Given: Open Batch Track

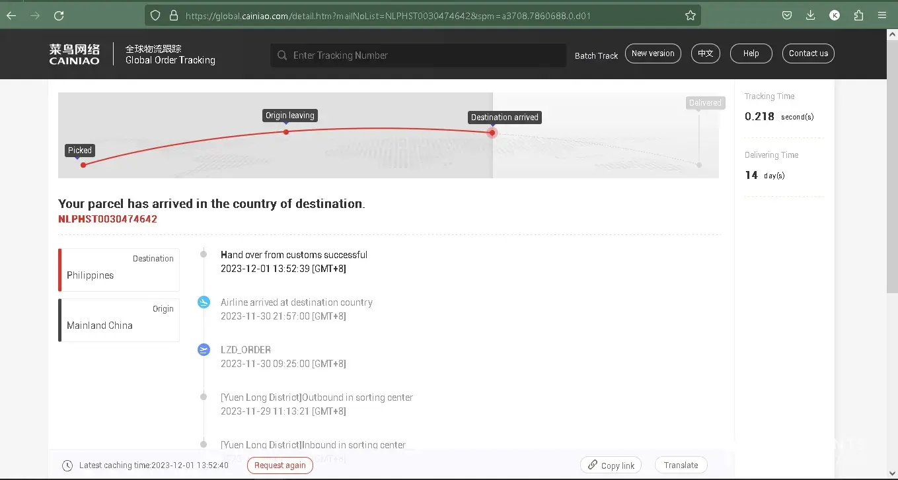Looking at the screenshot, I should click(596, 56).
